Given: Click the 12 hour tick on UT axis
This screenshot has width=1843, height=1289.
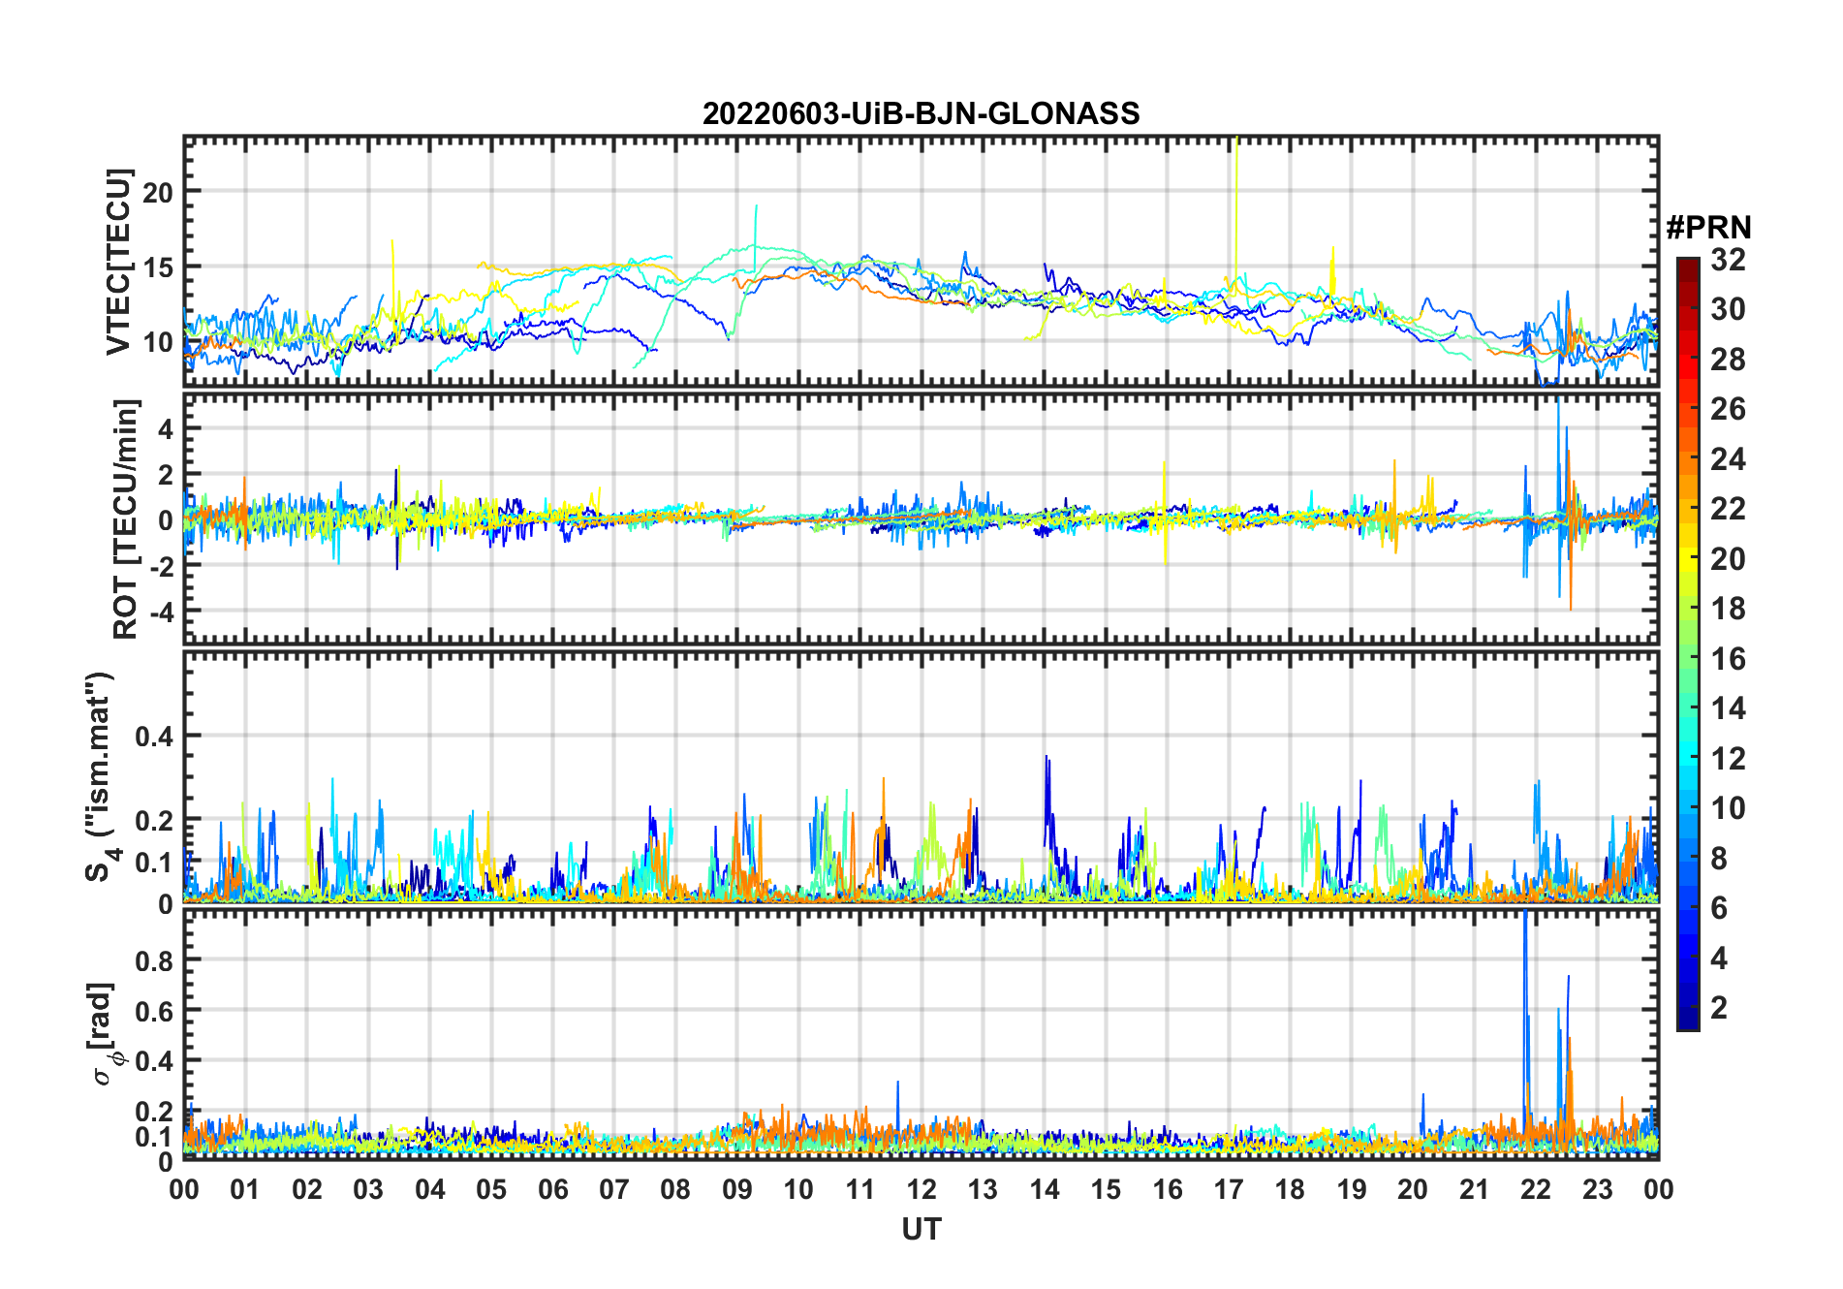Looking at the screenshot, I should click(921, 1189).
